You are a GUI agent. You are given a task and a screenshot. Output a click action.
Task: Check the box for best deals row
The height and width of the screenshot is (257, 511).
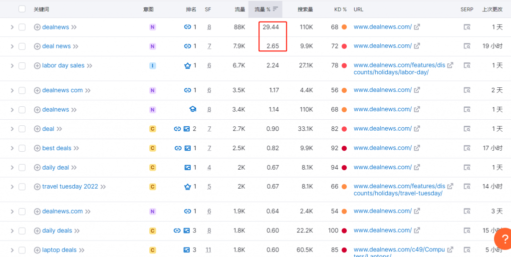coord(22,148)
